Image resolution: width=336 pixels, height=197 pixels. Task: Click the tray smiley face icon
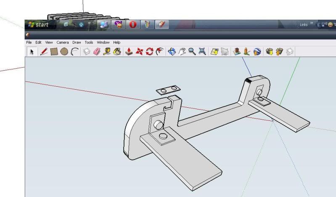click(x=330, y=25)
